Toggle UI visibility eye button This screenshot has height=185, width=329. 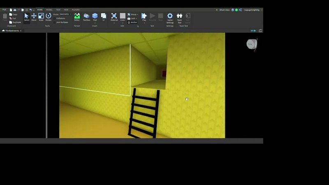[253, 30]
